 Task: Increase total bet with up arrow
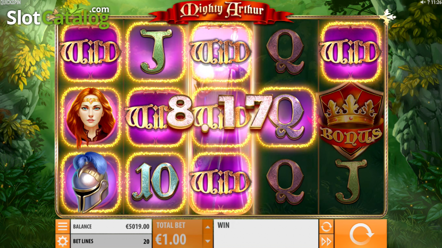(x=208, y=227)
